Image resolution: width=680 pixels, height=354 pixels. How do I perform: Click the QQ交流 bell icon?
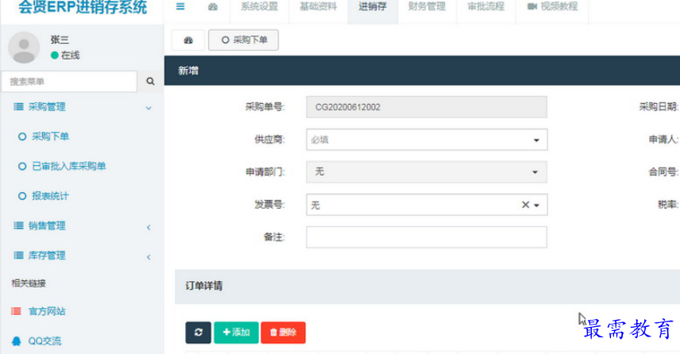click(17, 341)
